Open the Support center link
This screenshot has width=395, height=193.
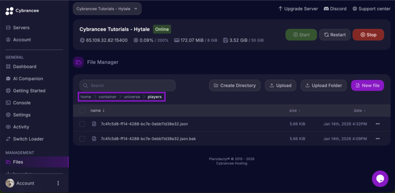pos(371,9)
